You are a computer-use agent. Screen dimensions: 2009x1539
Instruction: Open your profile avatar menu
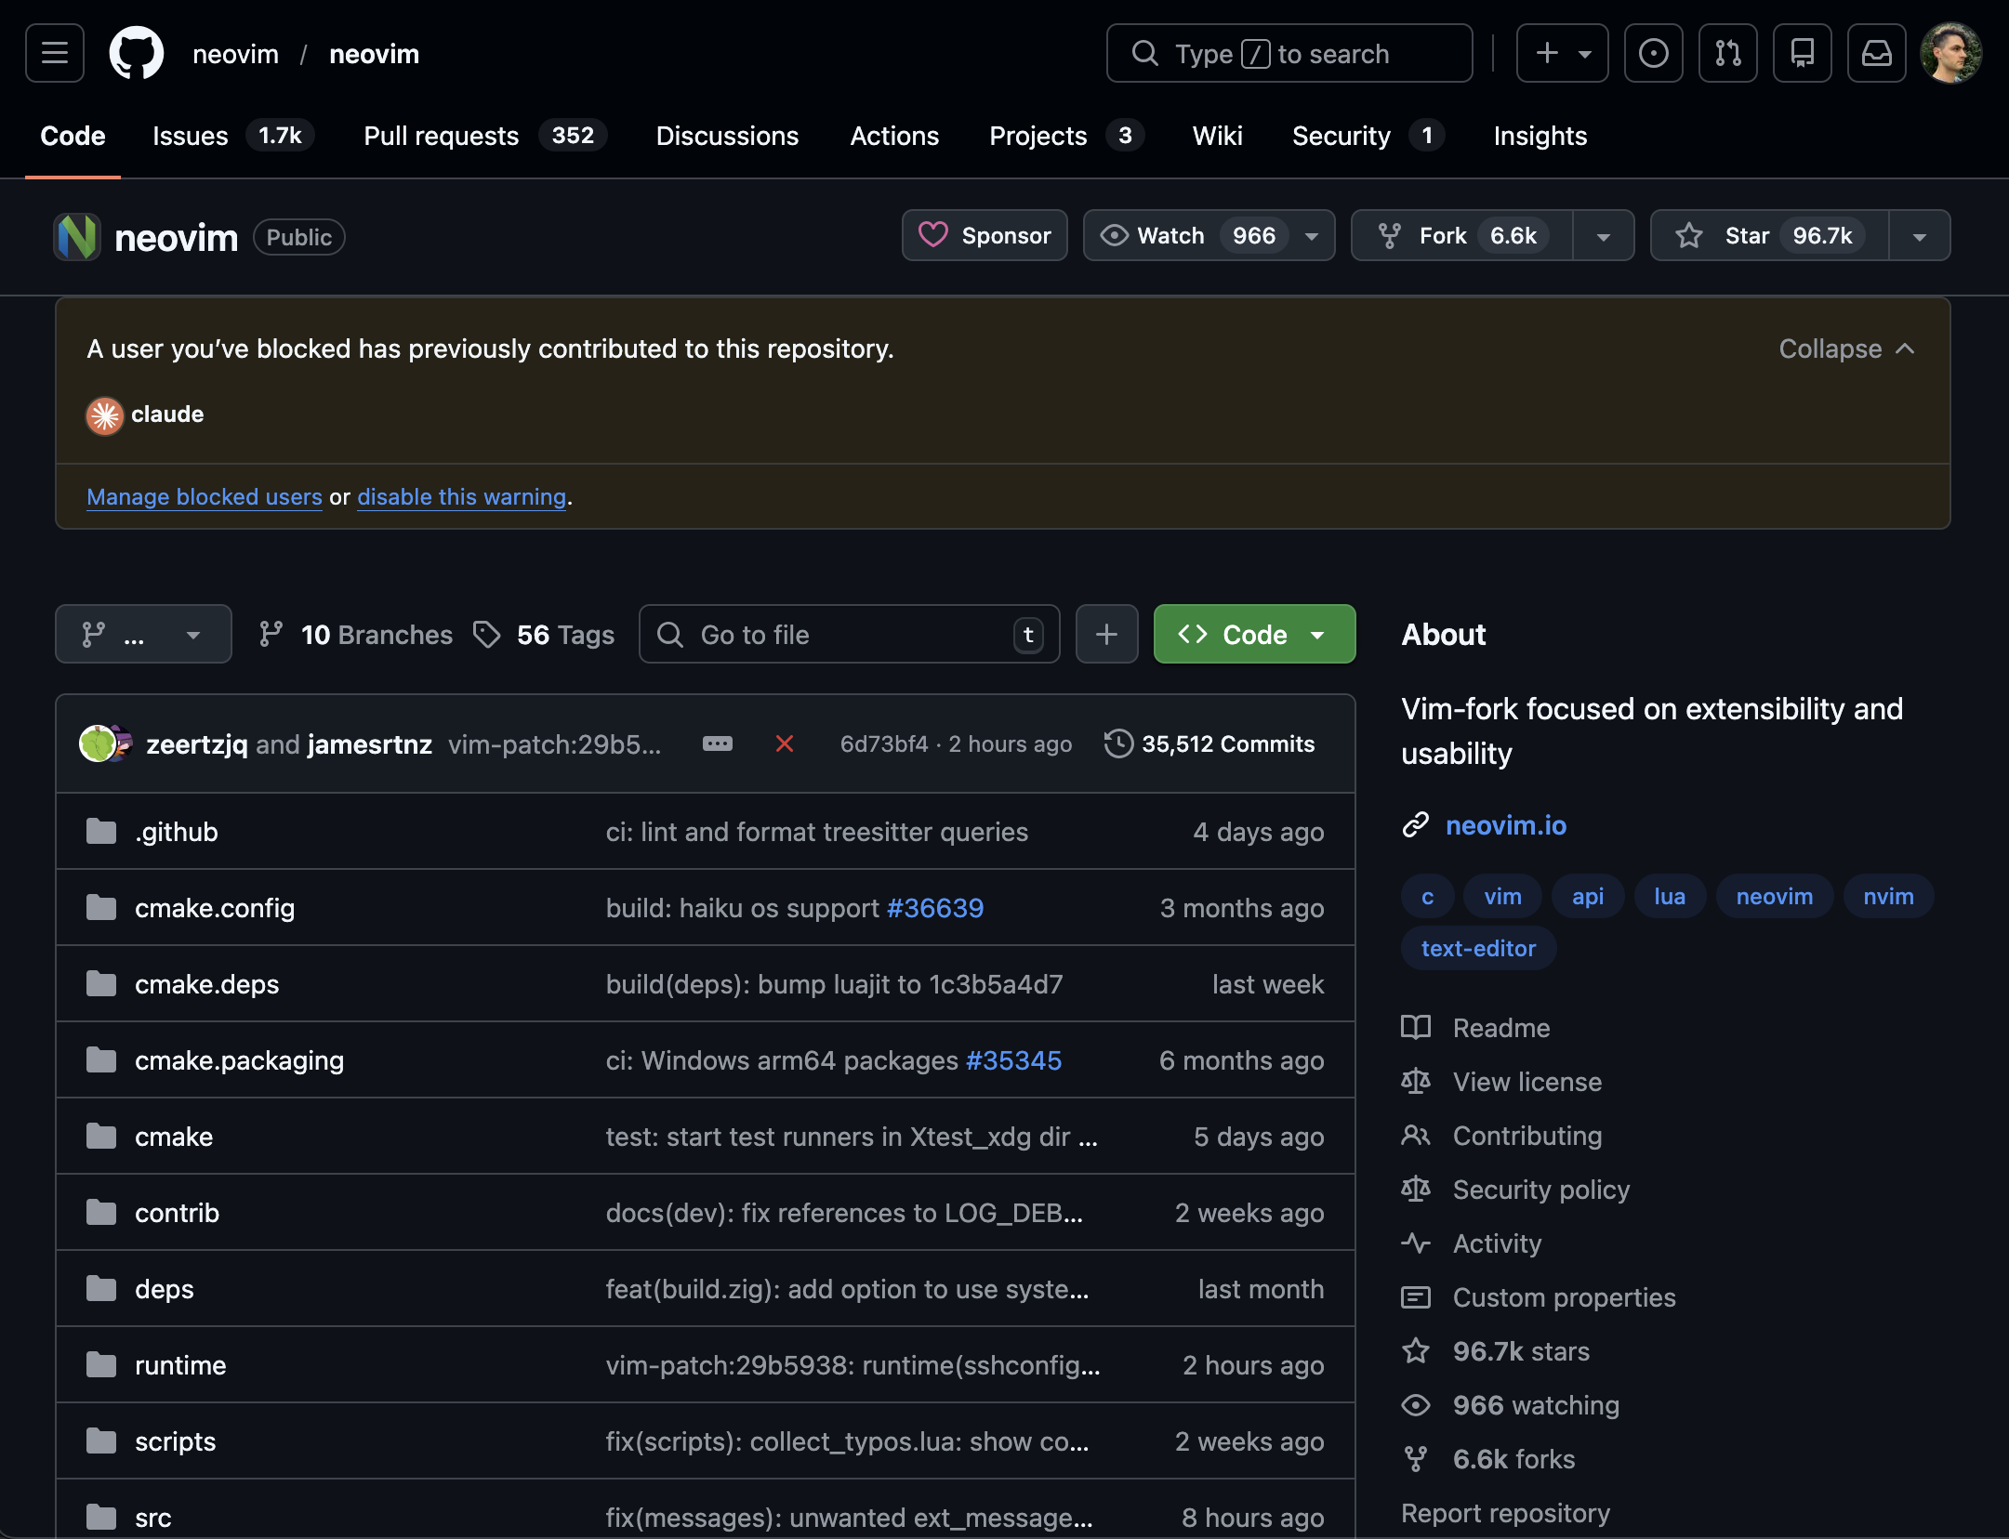coord(1950,53)
